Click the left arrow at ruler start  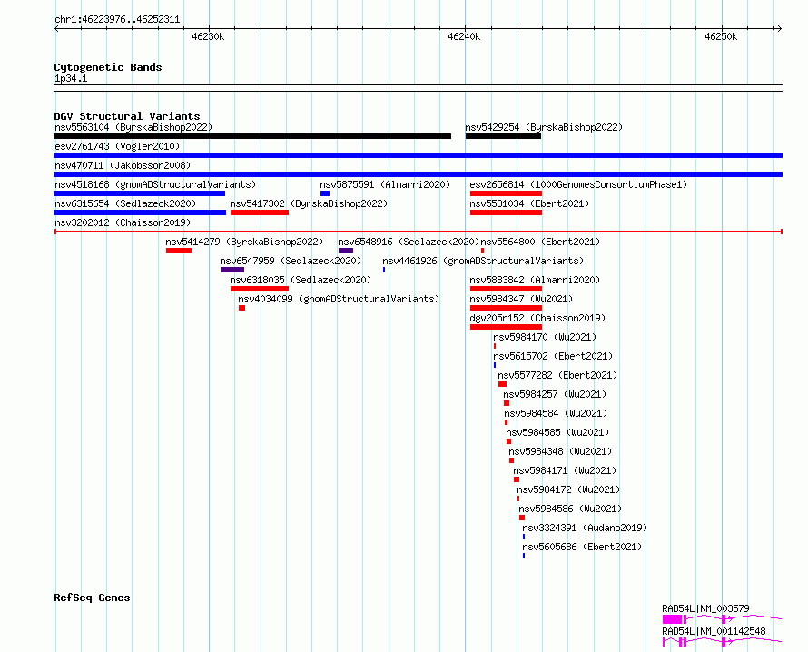click(56, 29)
